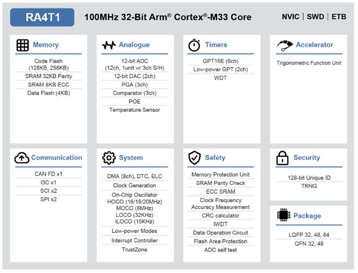
Task: Select the GPT16E (6ch) timer entry
Action: click(220, 61)
